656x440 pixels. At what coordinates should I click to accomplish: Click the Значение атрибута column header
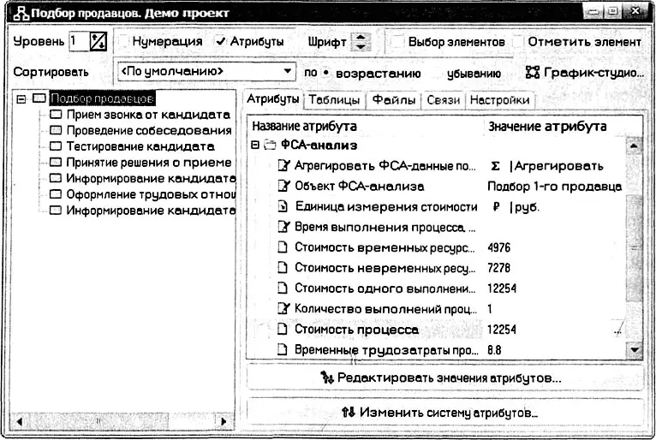pos(547,127)
